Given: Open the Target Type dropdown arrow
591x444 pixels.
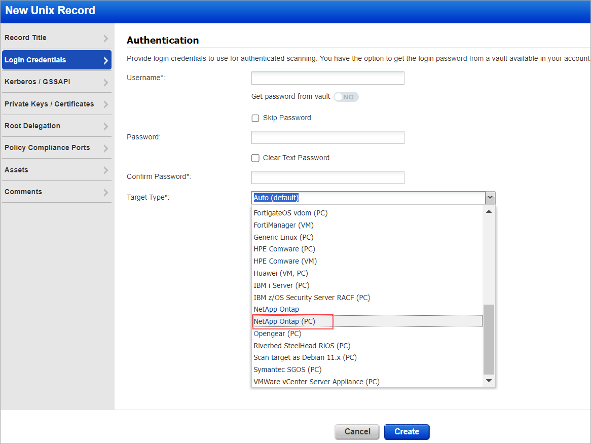Looking at the screenshot, I should (x=490, y=197).
